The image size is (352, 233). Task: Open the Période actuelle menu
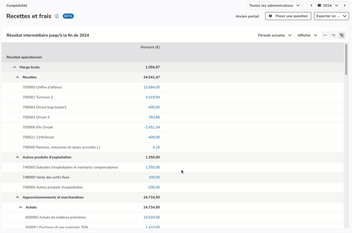pyautogui.click(x=275, y=35)
